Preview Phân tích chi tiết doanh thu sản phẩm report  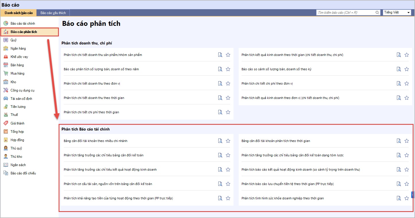(x=220, y=55)
